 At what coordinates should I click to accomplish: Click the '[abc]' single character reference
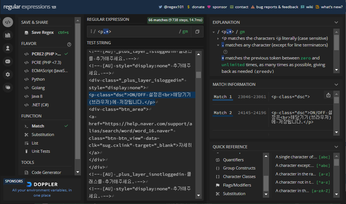(x=324, y=157)
